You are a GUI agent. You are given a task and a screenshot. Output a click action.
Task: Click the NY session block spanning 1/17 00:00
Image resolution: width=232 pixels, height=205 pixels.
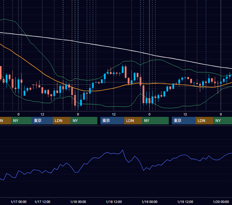(x=21, y=121)
